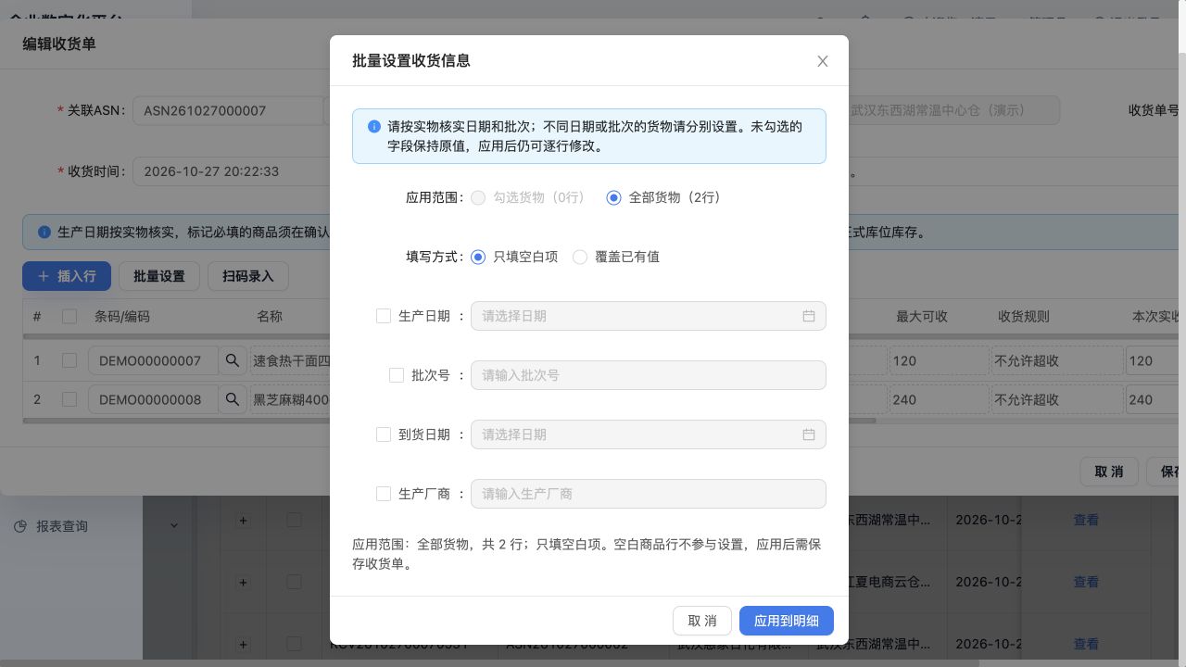1186x667 pixels.
Task: Select the 全部货物（2行） radio option
Action: [x=613, y=197]
